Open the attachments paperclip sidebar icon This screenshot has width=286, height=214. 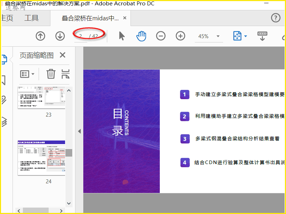tap(4, 100)
